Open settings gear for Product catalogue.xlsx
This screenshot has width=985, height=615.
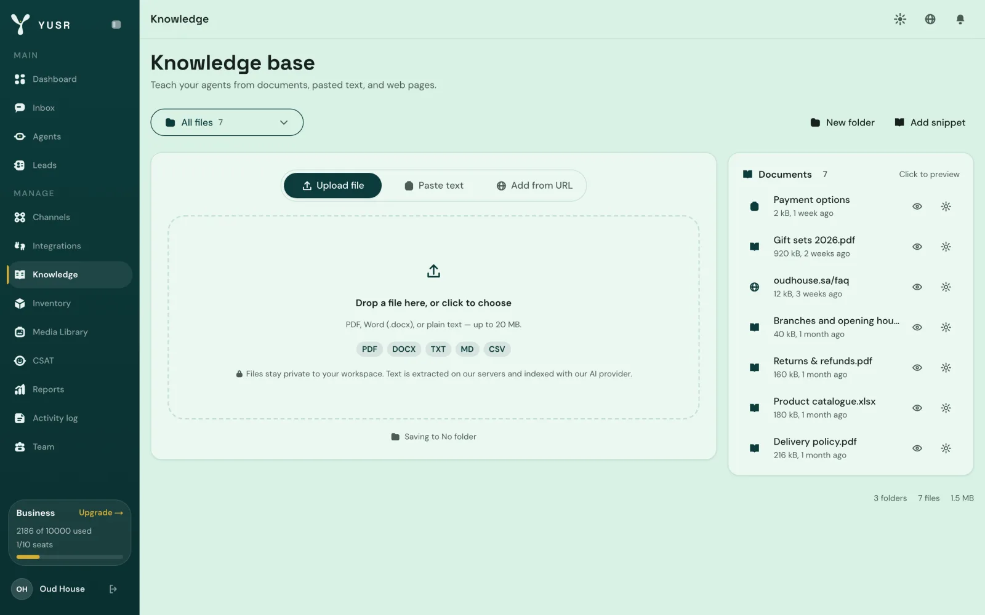946,408
